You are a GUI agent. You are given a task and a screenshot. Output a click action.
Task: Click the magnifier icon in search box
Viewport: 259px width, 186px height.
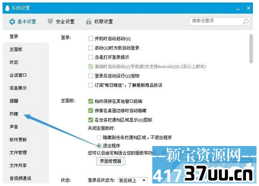pyautogui.click(x=246, y=21)
